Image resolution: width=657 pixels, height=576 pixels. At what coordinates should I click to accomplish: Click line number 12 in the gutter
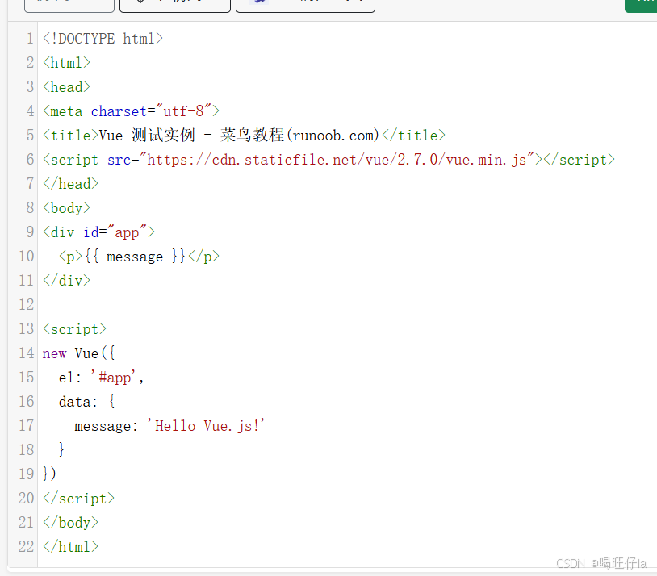pos(26,305)
